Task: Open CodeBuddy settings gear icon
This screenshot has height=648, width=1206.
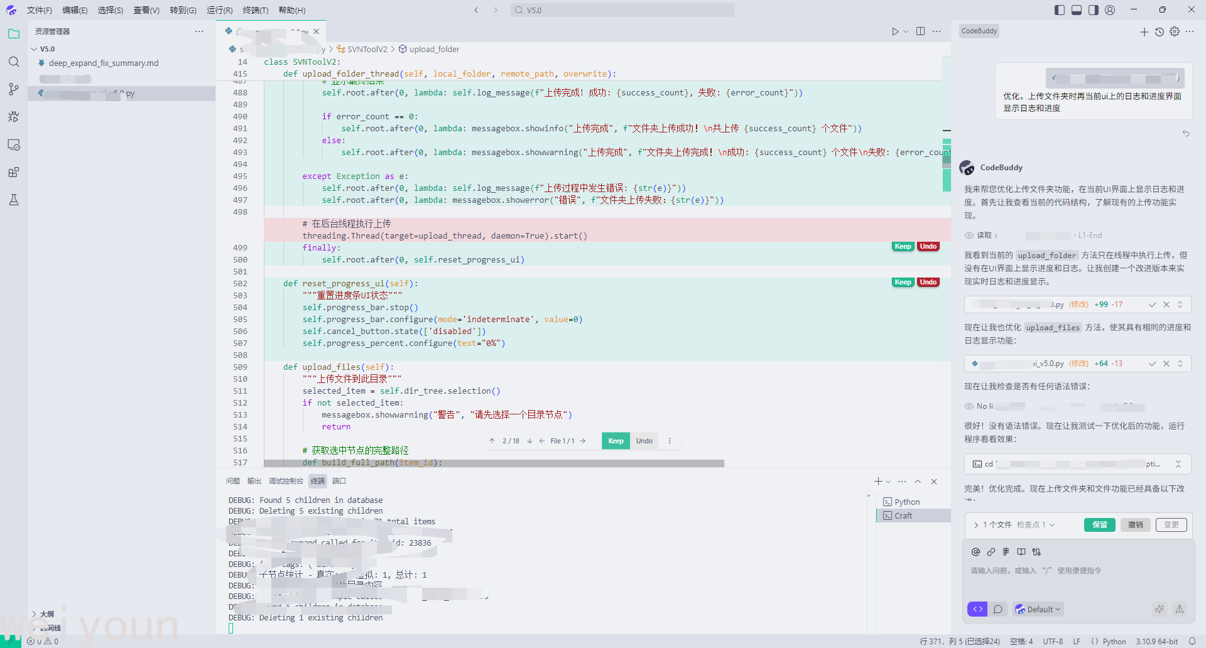Action: click(x=1175, y=31)
